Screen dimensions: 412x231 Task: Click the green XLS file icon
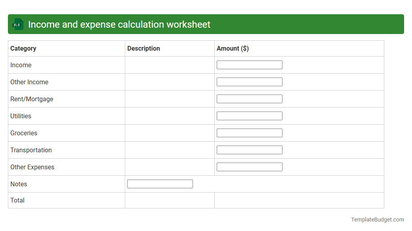pos(17,24)
